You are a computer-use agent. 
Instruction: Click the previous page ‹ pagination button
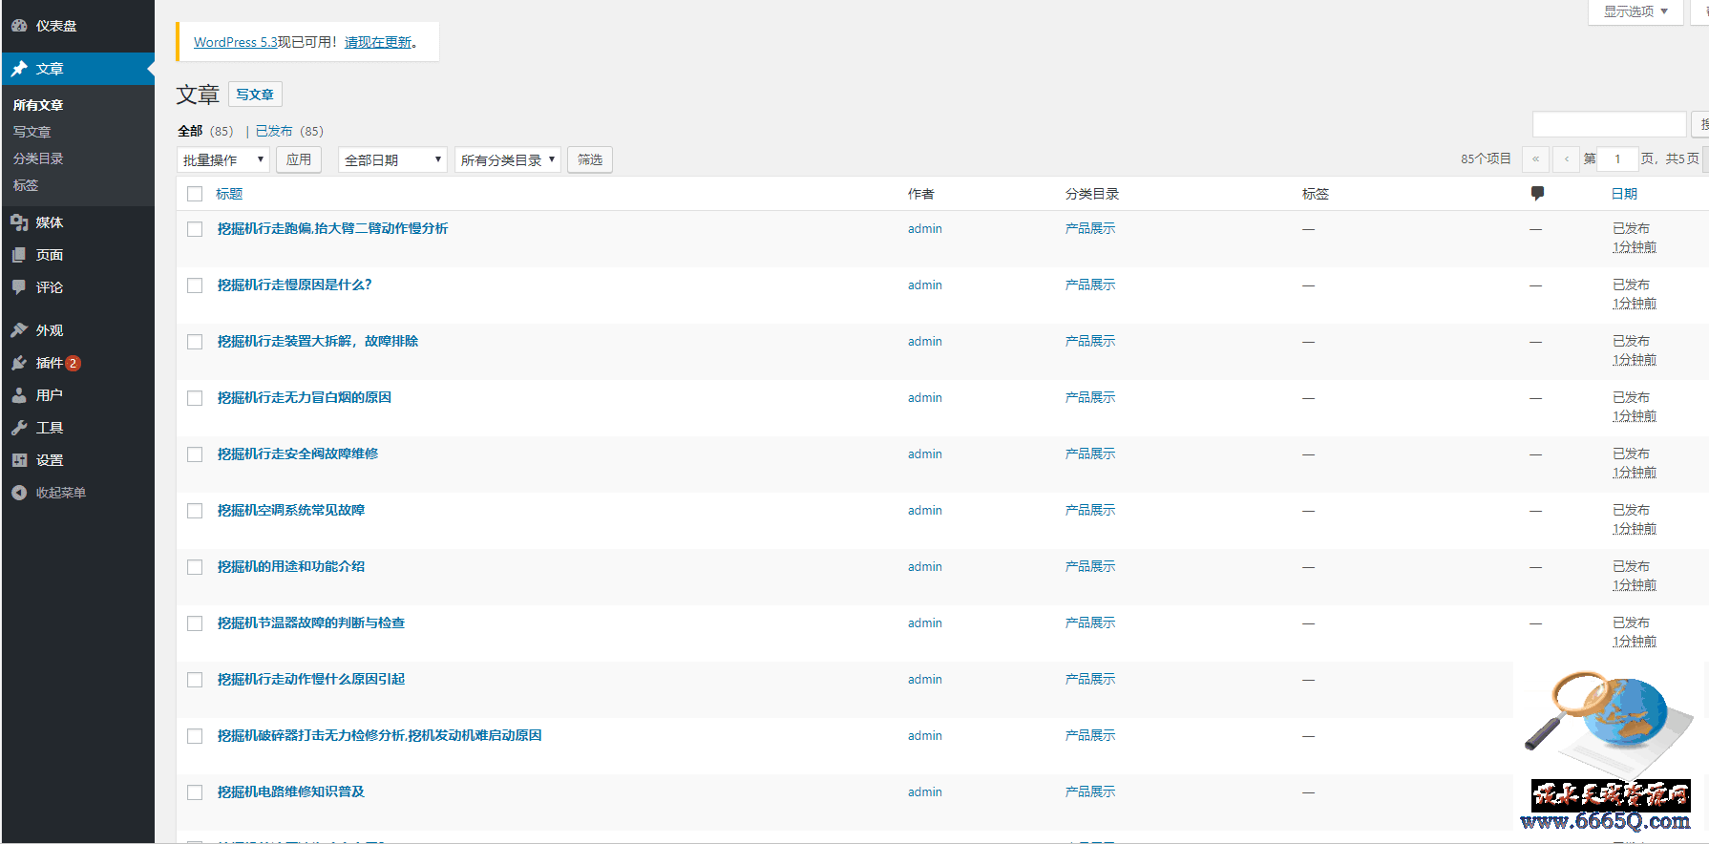coord(1566,158)
